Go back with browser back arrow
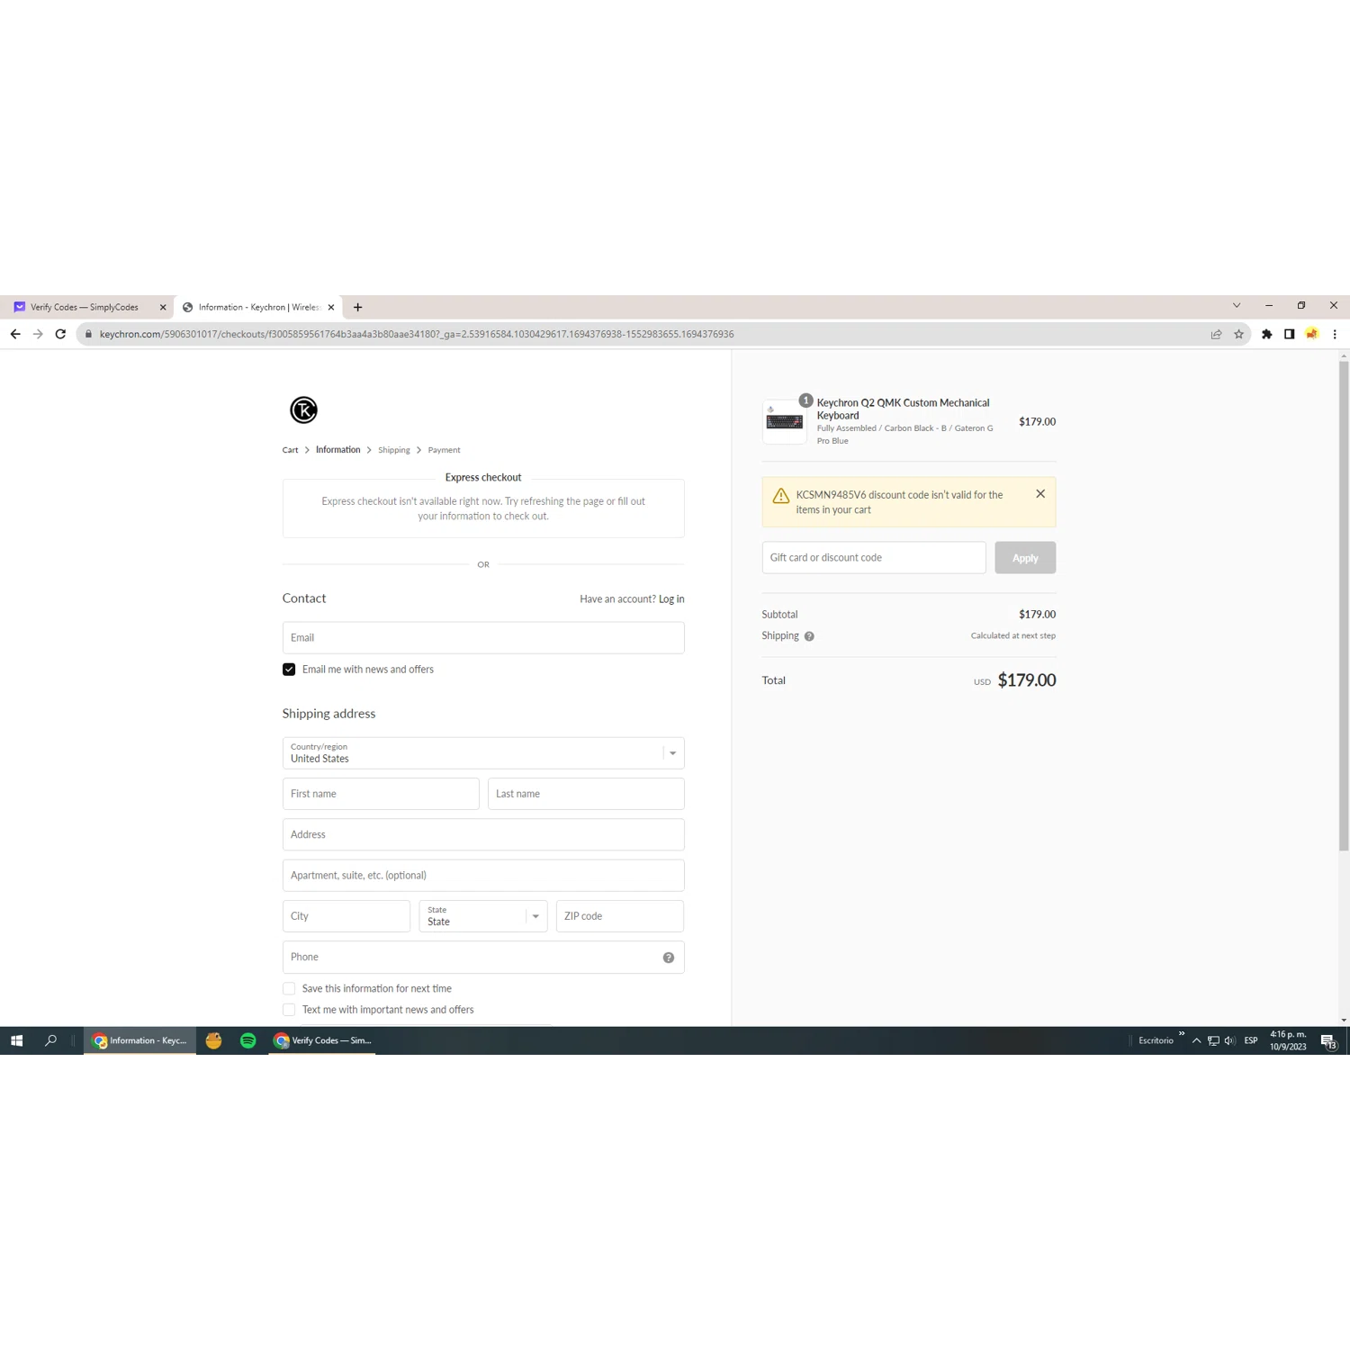 tap(15, 334)
